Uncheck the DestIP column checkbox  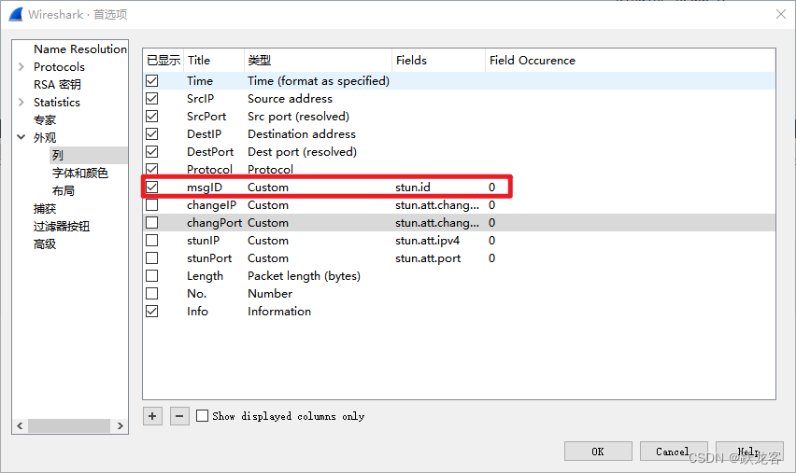coord(151,133)
